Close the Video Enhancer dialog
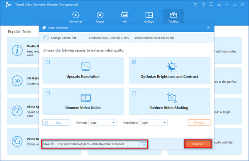 208,28
